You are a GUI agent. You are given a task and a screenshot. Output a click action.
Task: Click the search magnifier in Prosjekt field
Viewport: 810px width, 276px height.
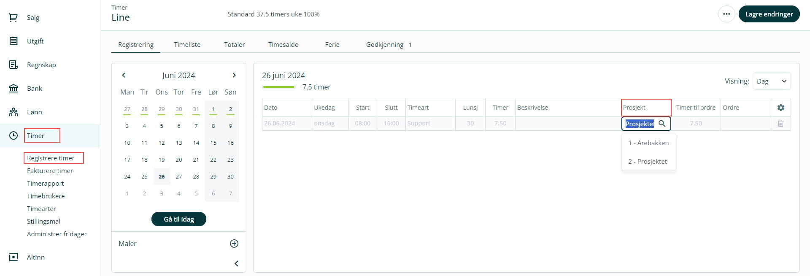[662, 124]
